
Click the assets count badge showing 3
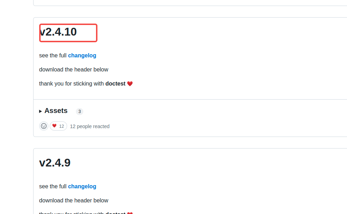coord(79,112)
